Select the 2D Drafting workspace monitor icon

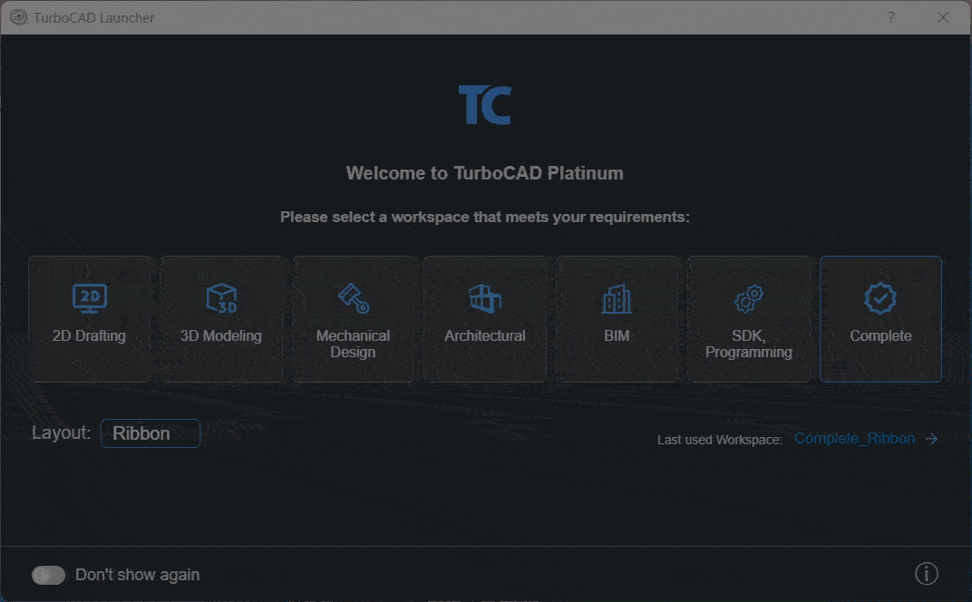(x=90, y=299)
